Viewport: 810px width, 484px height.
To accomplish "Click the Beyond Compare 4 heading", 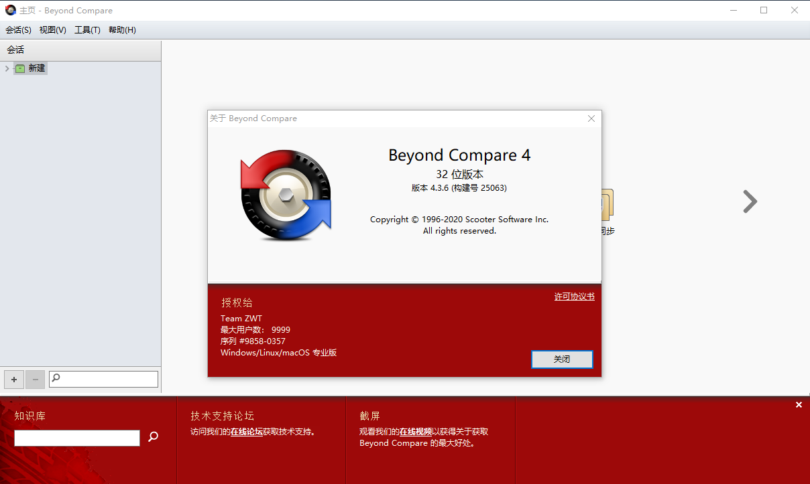I will [x=459, y=155].
